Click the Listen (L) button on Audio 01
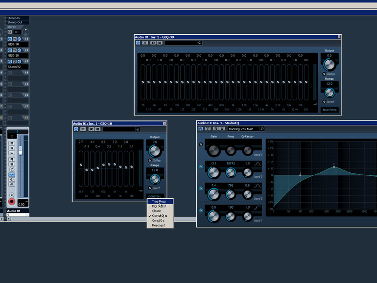 pyautogui.click(x=12, y=153)
